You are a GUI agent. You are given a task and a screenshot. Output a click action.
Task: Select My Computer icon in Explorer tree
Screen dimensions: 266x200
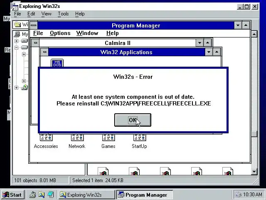tap(17, 34)
